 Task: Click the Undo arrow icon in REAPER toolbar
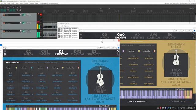14,7
